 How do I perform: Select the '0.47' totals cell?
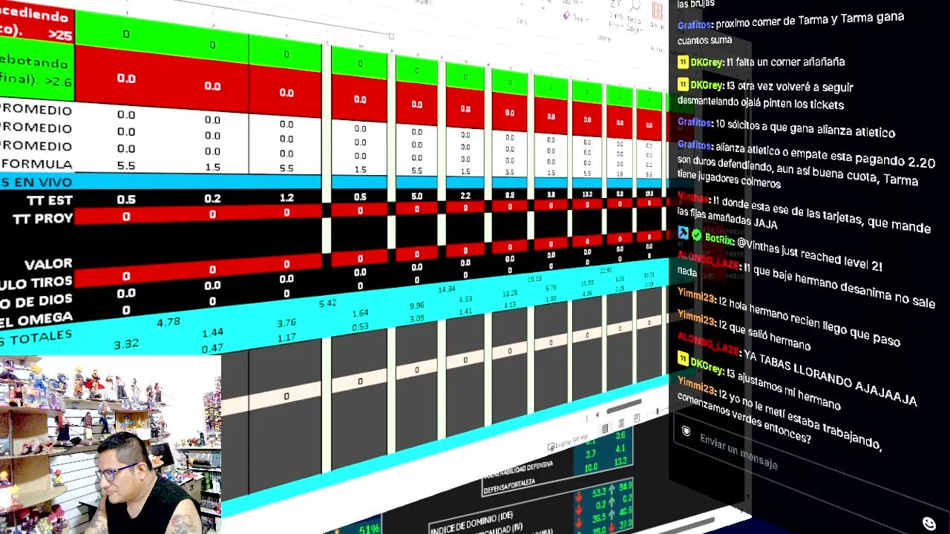[212, 349]
